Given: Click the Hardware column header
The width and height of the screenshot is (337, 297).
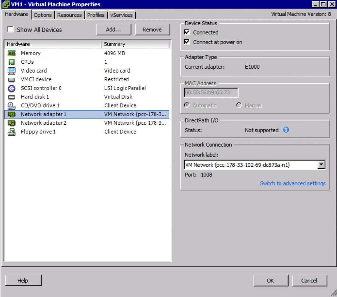Looking at the screenshot, I should click(x=53, y=44).
